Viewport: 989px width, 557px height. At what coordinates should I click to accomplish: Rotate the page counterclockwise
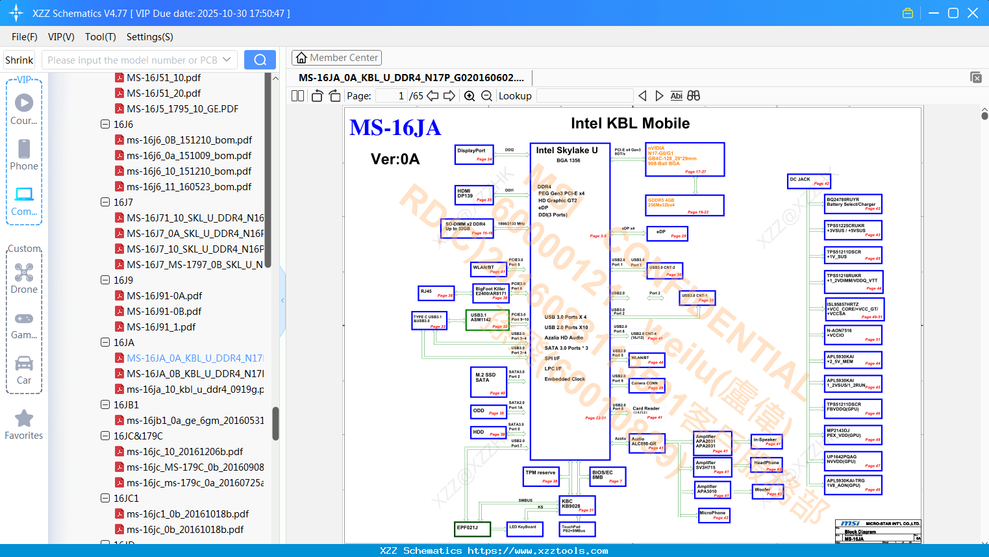coord(316,95)
